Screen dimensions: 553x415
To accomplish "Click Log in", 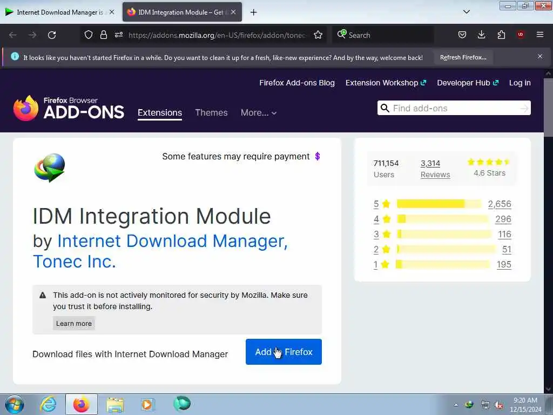I will [x=520, y=83].
